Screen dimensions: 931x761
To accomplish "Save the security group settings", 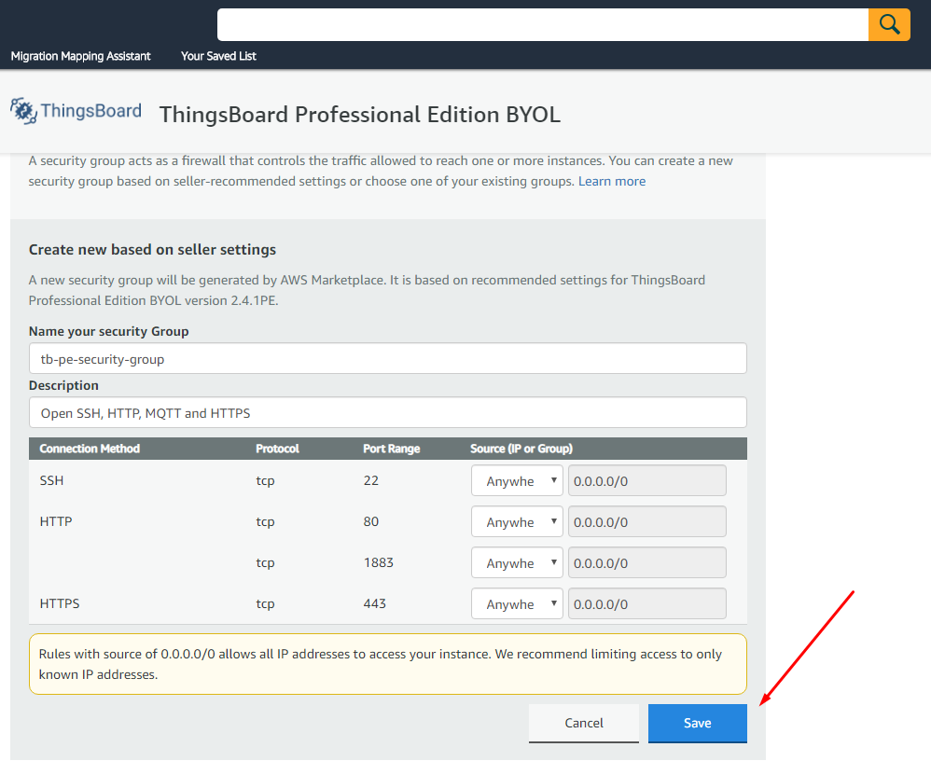I will (x=697, y=723).
